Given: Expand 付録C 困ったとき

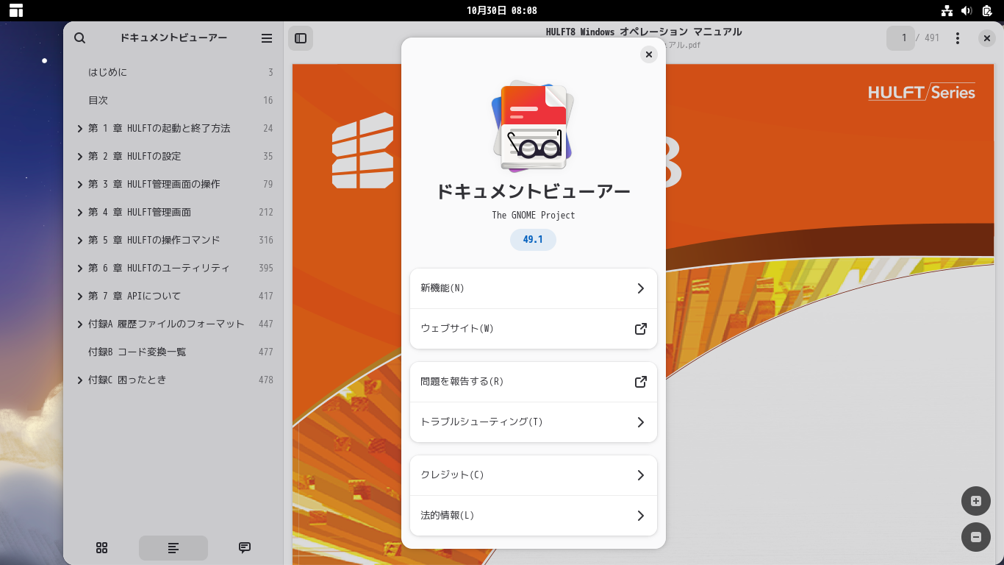Looking at the screenshot, I should tap(80, 380).
